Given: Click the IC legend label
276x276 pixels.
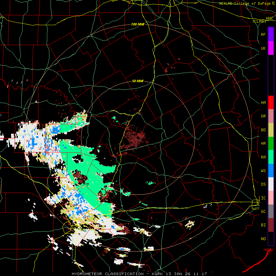Looking at the screenshot, I should [263, 198].
